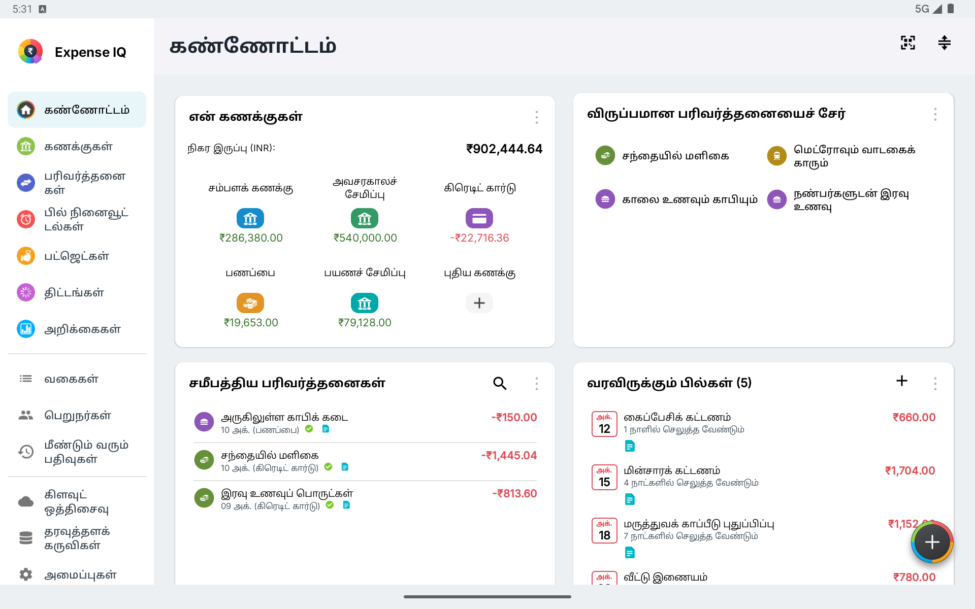Tap net balance ₹902,444.64
This screenshot has height=609, width=975.
(x=504, y=149)
